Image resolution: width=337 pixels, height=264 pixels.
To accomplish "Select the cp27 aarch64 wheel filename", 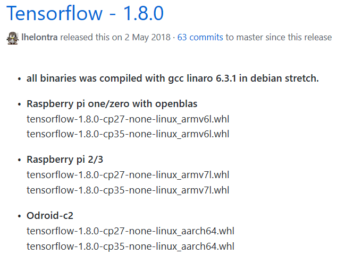I will tap(130, 231).
